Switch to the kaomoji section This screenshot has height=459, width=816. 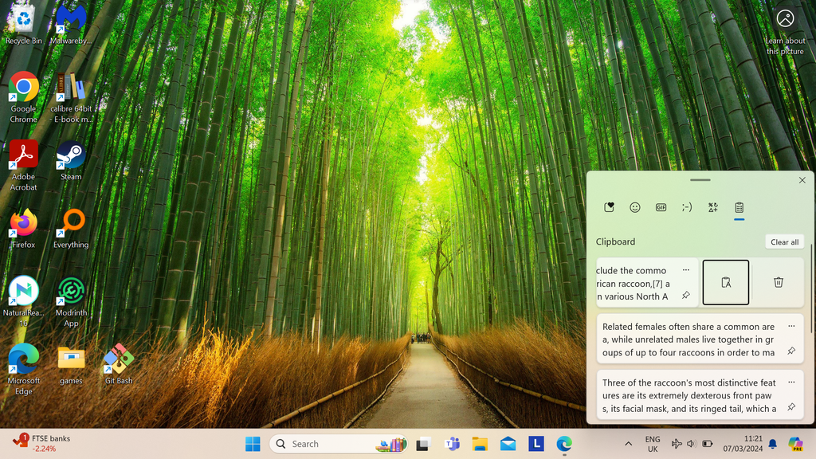(x=686, y=207)
